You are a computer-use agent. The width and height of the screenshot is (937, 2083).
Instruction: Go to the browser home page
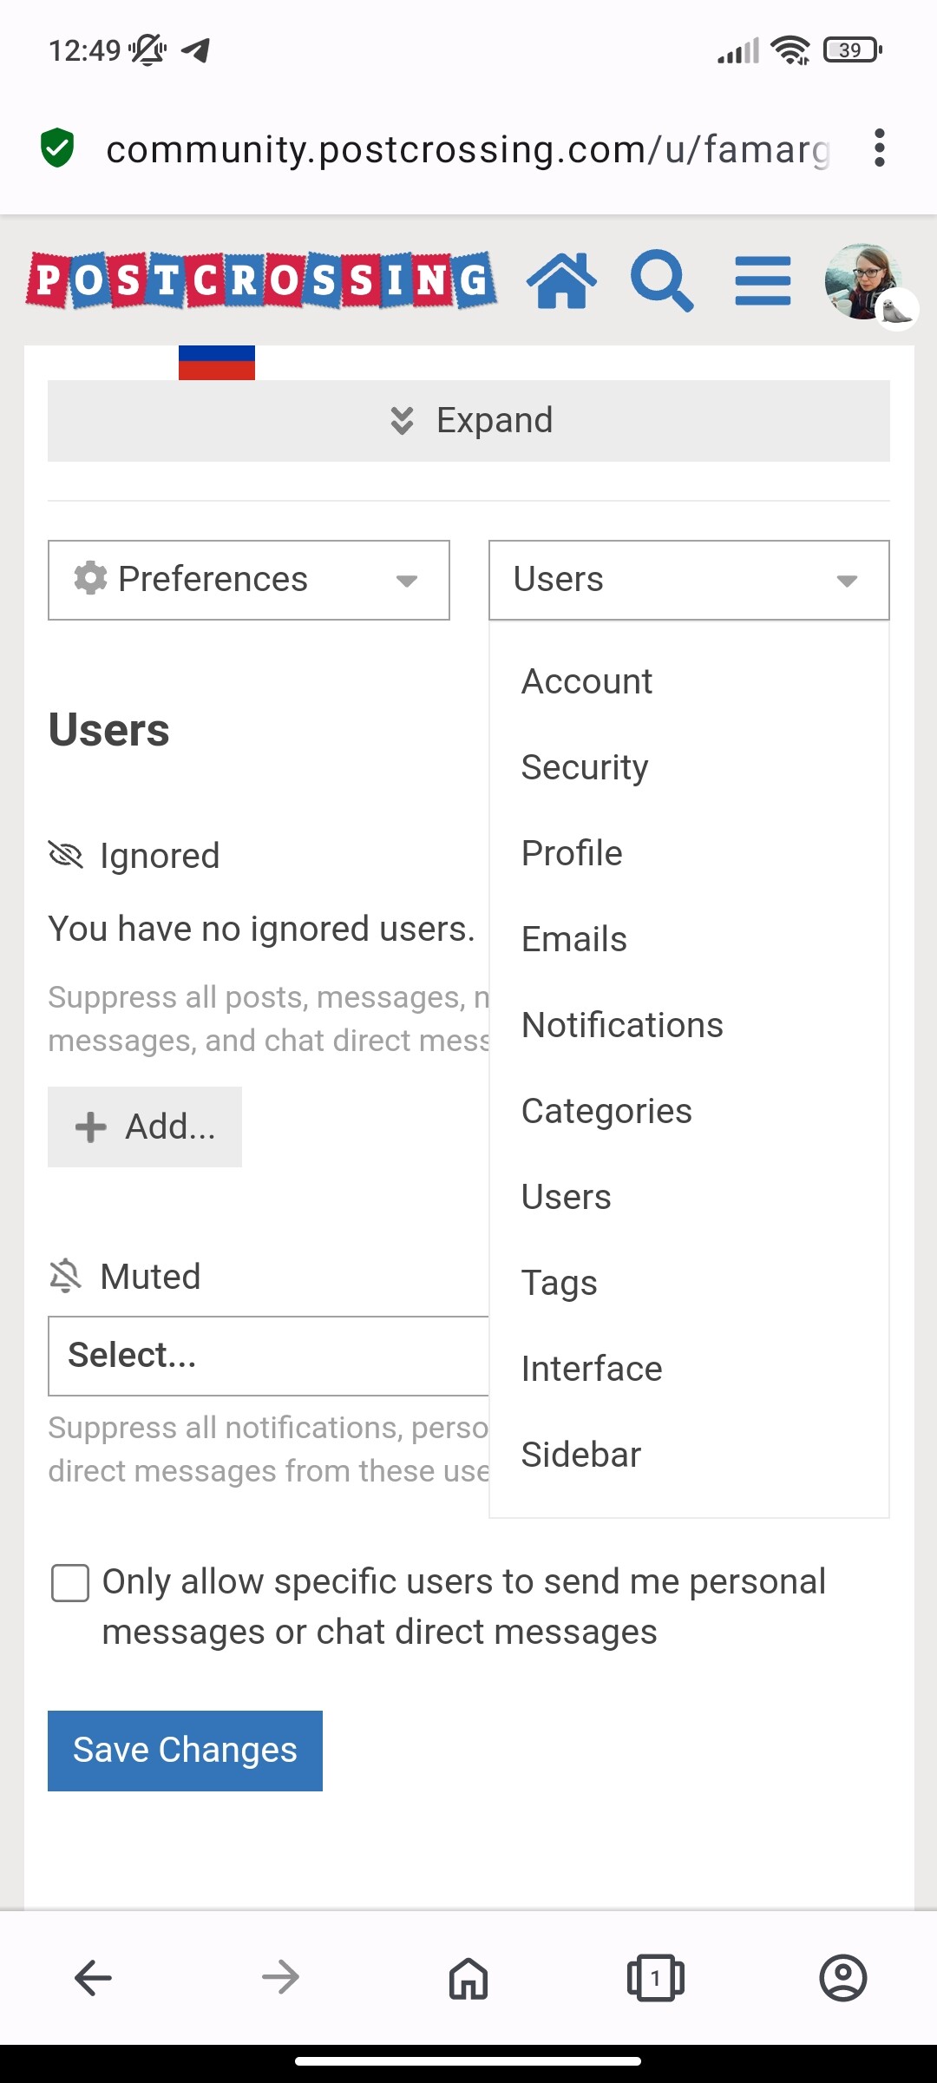click(x=468, y=1978)
